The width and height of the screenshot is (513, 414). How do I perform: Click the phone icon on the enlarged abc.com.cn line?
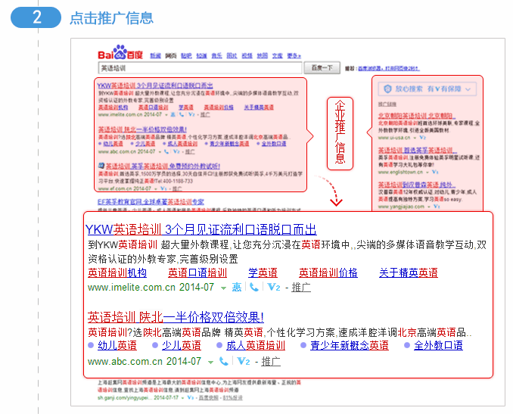pyautogui.click(x=224, y=361)
